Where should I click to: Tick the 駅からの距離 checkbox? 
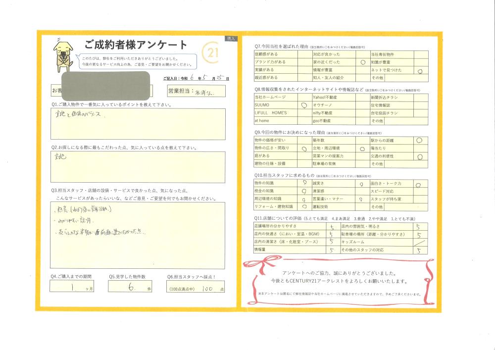420,141
